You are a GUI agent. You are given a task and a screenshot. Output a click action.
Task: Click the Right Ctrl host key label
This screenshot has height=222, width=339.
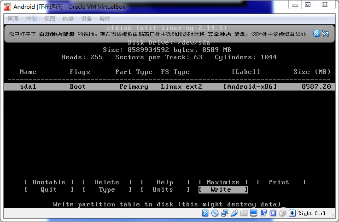click(x=312, y=213)
